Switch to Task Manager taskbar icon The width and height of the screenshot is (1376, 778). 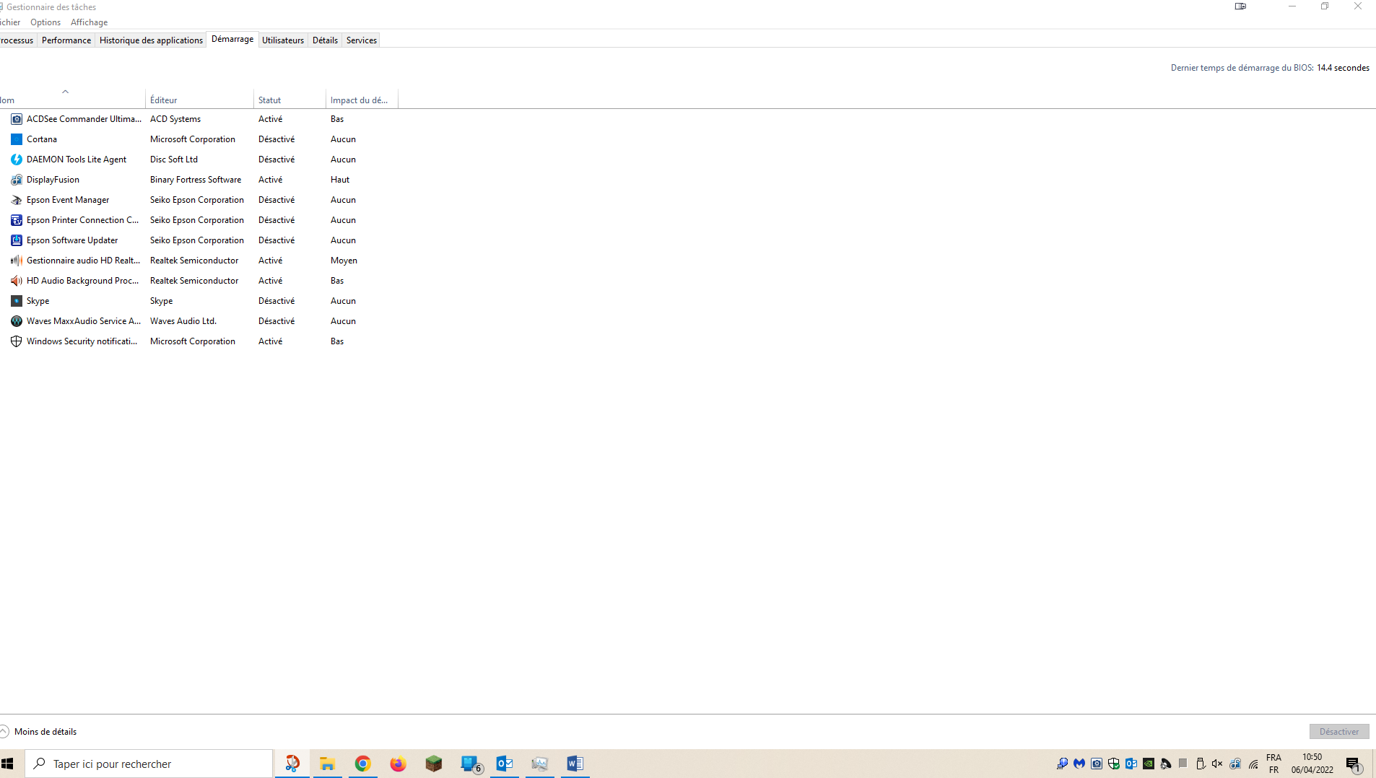[x=540, y=764]
